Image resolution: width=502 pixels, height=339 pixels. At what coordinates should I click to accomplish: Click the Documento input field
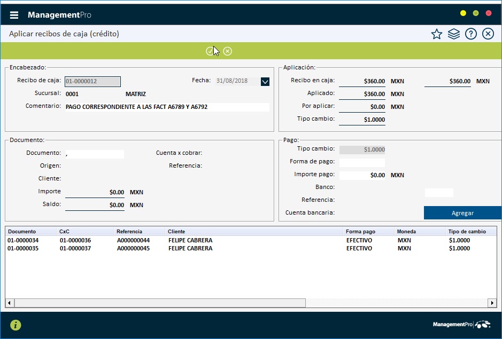(x=95, y=154)
